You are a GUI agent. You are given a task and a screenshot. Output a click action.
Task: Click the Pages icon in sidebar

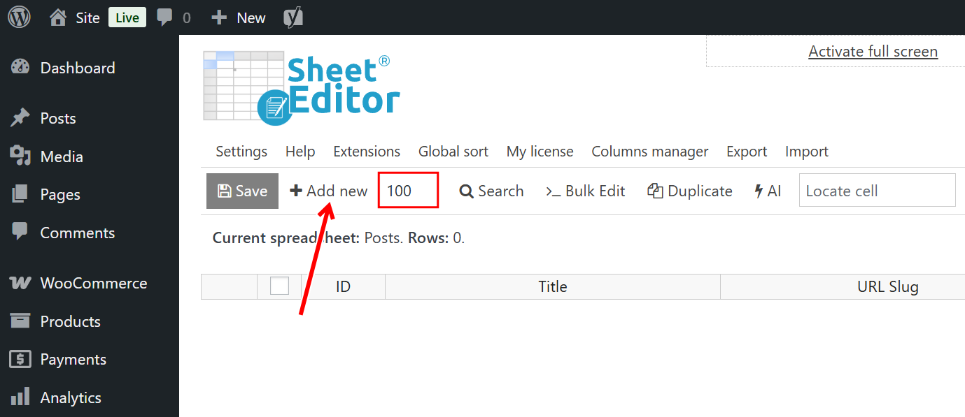click(20, 194)
